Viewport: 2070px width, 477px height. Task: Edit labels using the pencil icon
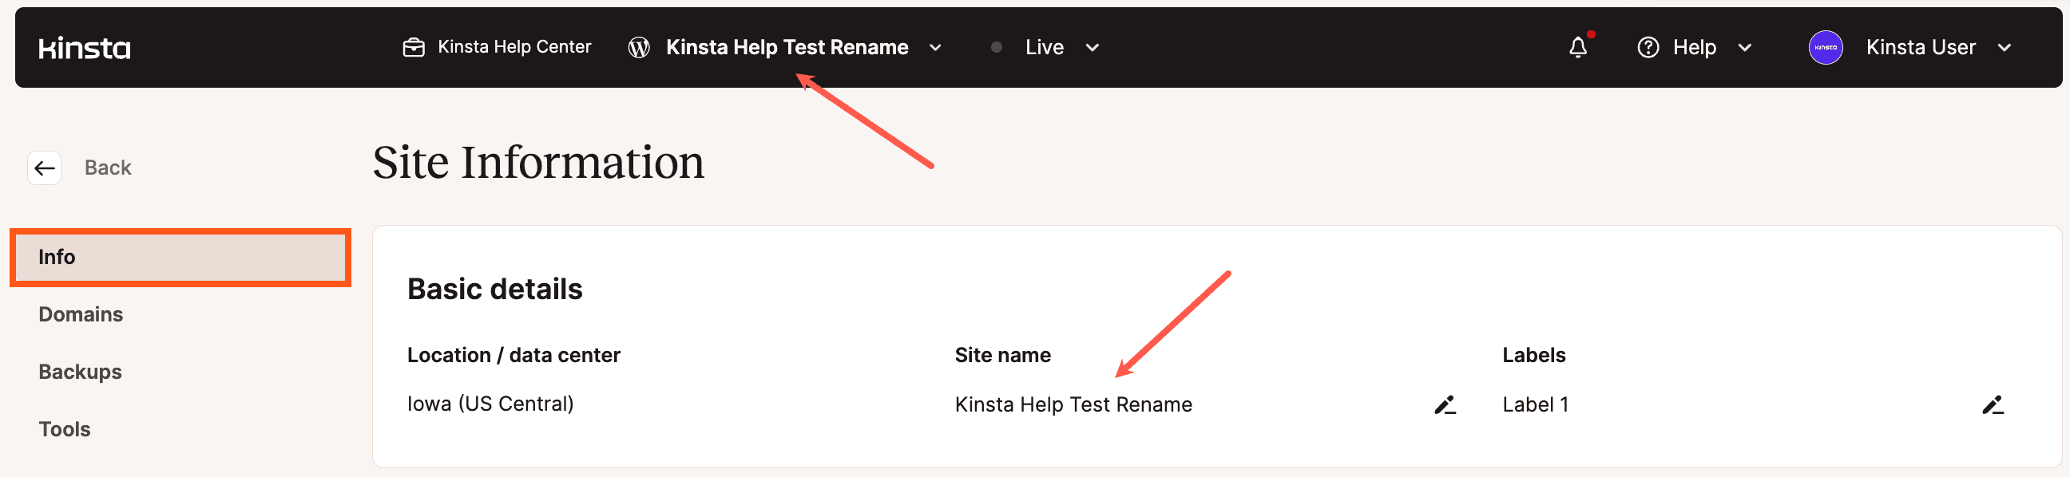click(x=1991, y=404)
